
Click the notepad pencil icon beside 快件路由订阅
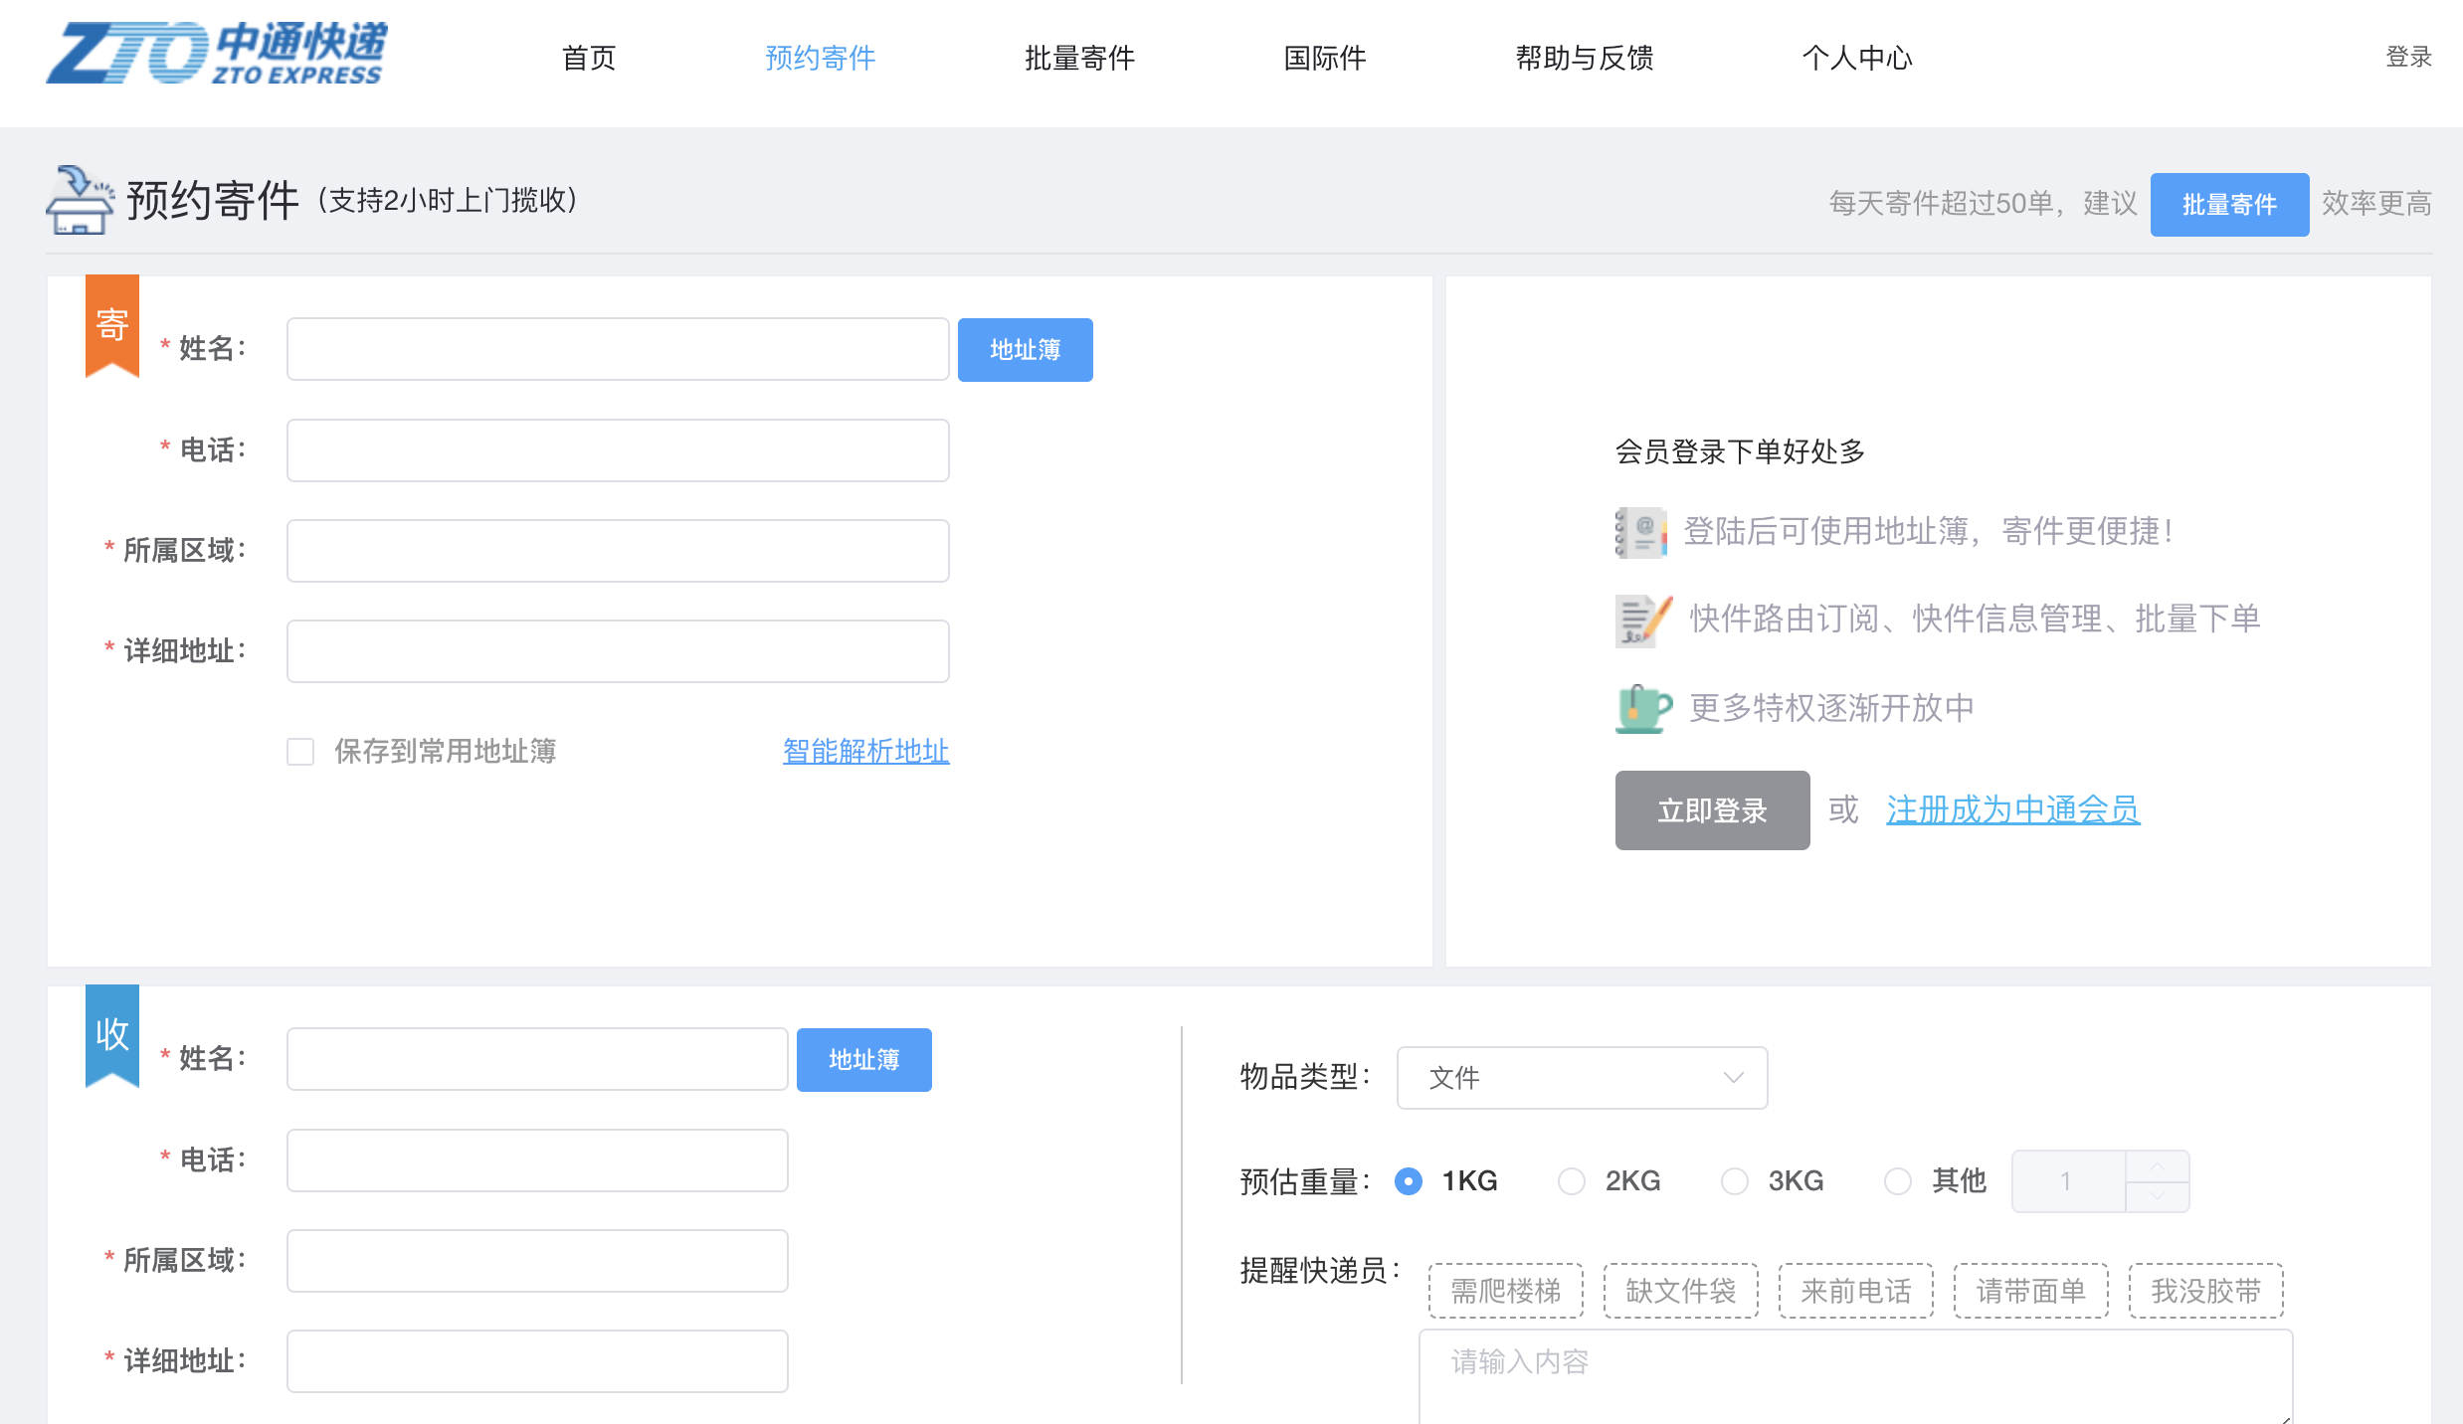pos(1643,621)
